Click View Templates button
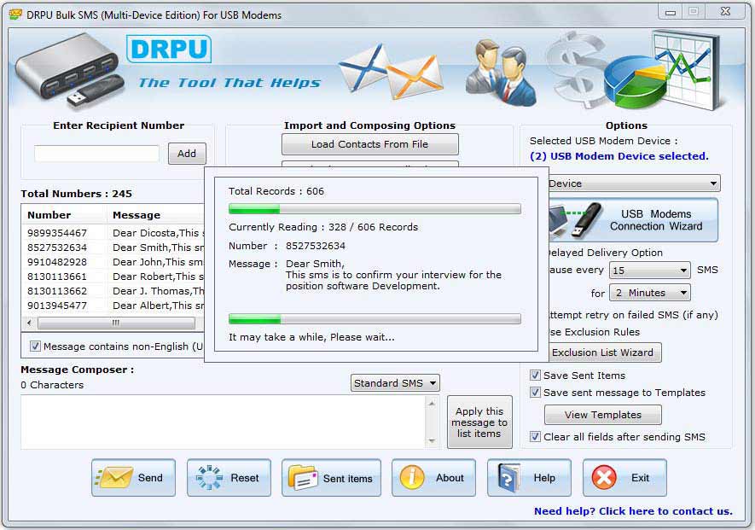Image resolution: width=755 pixels, height=530 pixels. pyautogui.click(x=603, y=415)
